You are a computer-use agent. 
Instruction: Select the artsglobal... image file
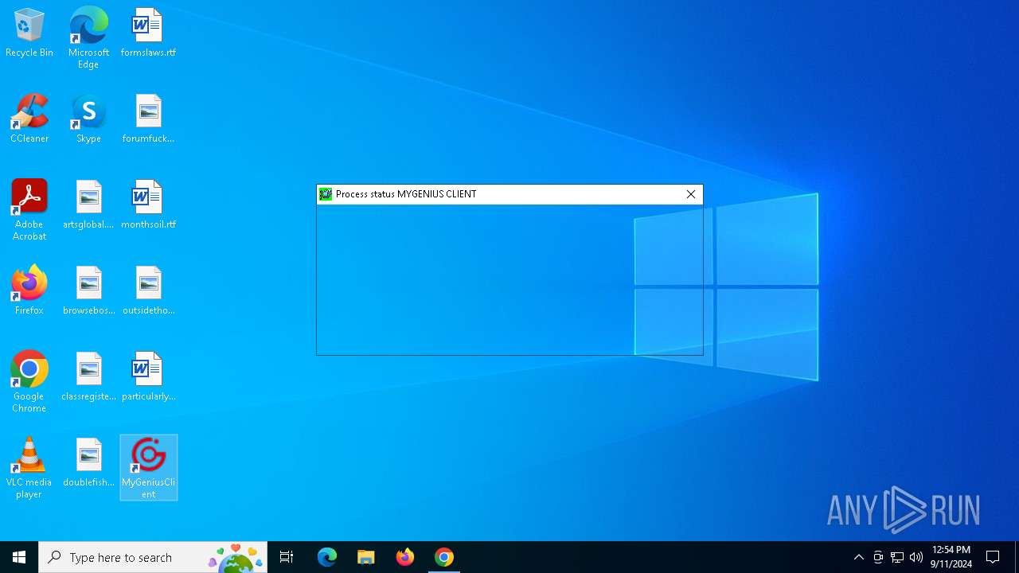click(88, 205)
